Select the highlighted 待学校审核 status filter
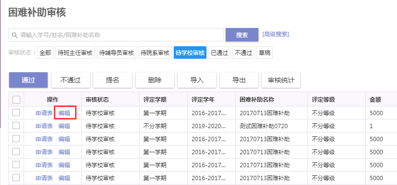Image resolution: width=397 pixels, height=185 pixels. [190, 53]
